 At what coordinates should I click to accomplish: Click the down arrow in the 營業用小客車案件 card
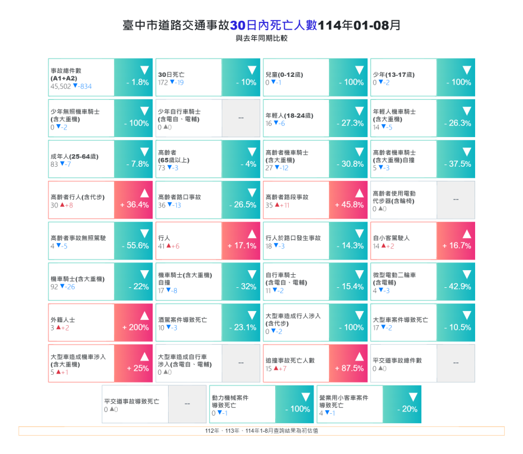(413, 397)
